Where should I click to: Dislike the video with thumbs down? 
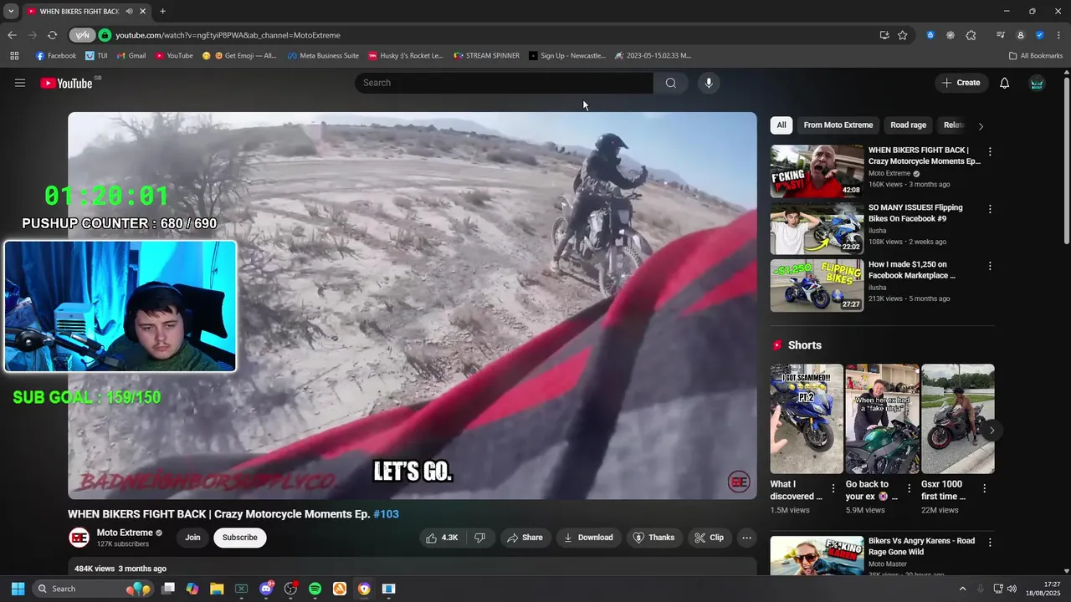(480, 538)
